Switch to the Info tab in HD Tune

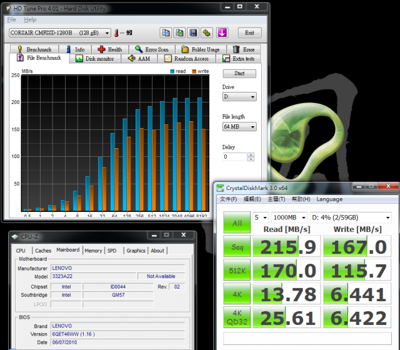click(75, 49)
